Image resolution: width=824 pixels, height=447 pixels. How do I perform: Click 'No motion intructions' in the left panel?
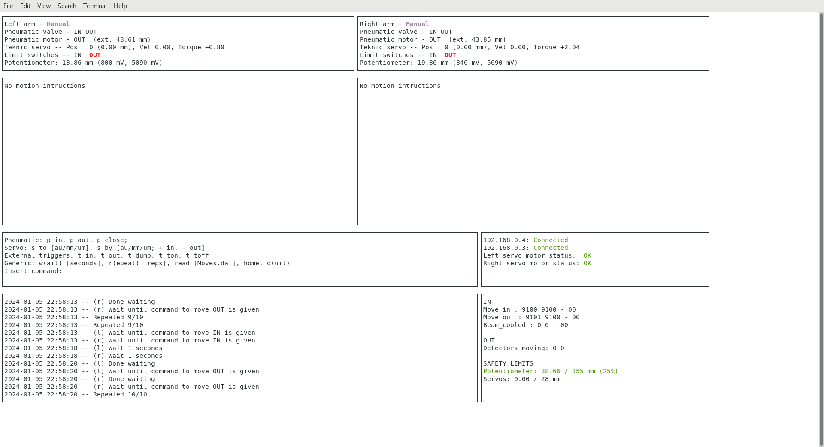tap(45, 86)
